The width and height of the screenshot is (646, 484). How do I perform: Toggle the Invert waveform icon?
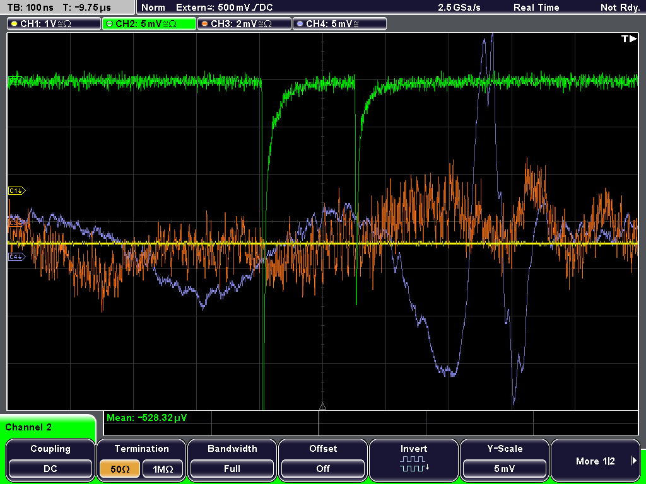(x=414, y=464)
